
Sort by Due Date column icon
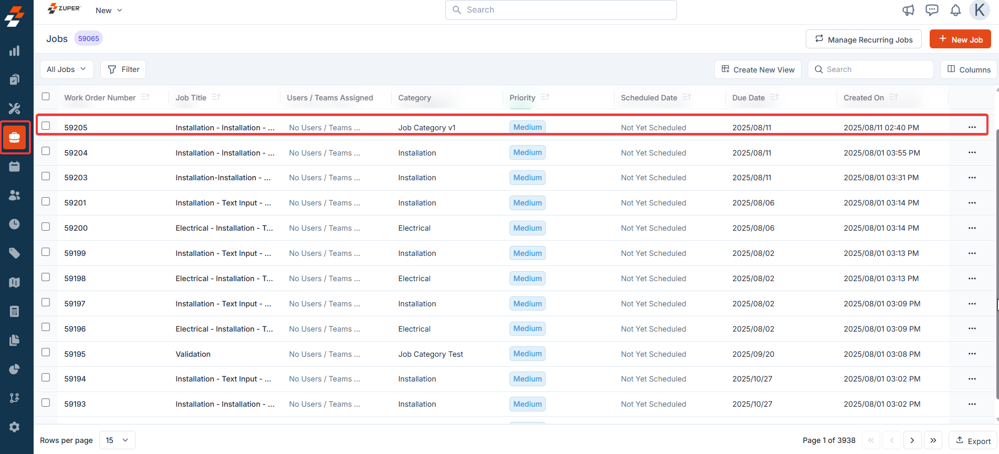pos(774,97)
